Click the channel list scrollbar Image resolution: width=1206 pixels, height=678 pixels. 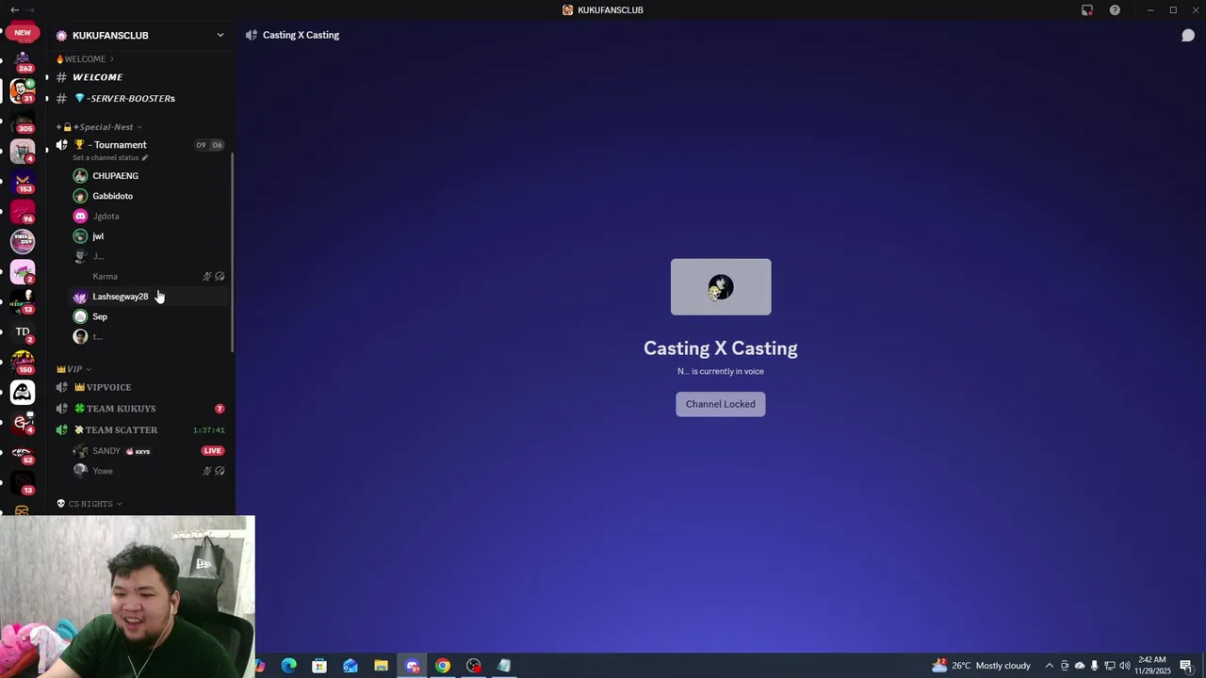(233, 251)
